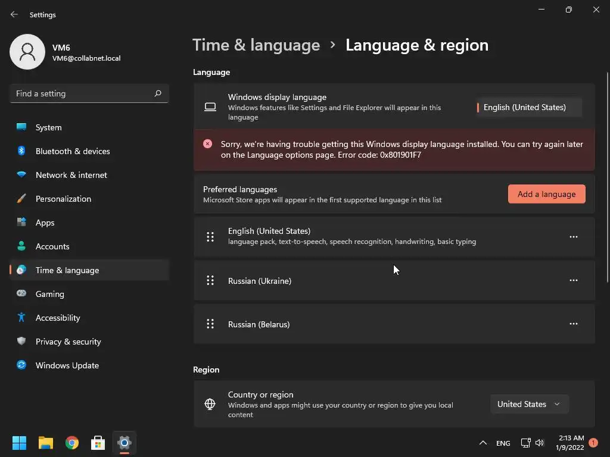Click the Personalization paintbrush icon
610x457 pixels.
[21, 199]
